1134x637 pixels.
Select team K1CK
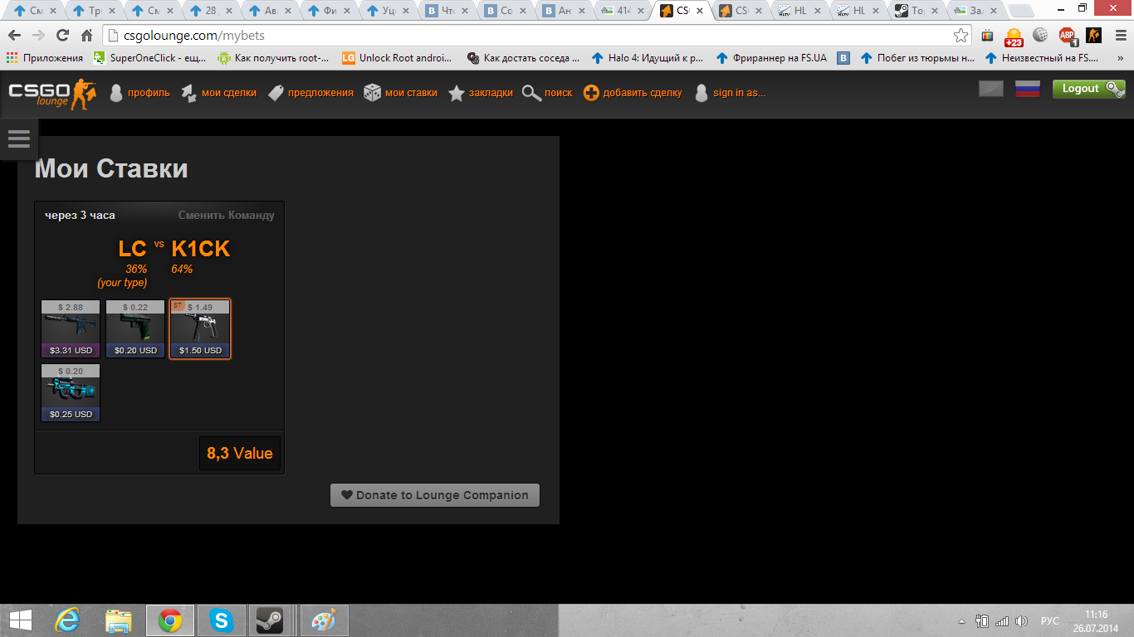(x=200, y=249)
